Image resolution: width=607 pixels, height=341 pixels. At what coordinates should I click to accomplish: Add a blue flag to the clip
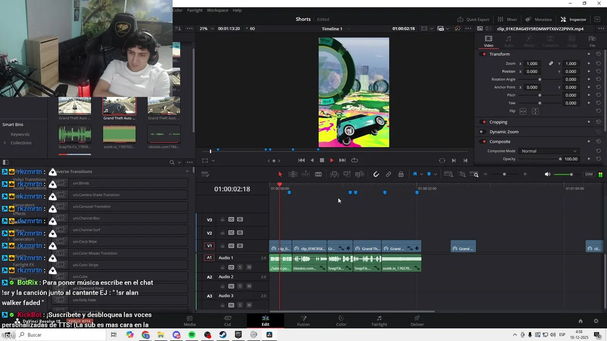415,174
